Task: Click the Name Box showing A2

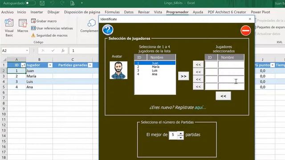Action: click(x=13, y=51)
